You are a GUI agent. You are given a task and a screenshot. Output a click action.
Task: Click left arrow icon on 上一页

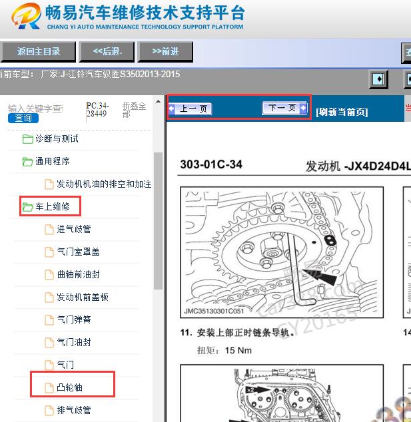[172, 109]
